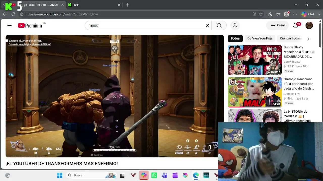Open the Clash Royale cat thumbnail
The width and height of the screenshot is (323, 181).
click(x=255, y=92)
